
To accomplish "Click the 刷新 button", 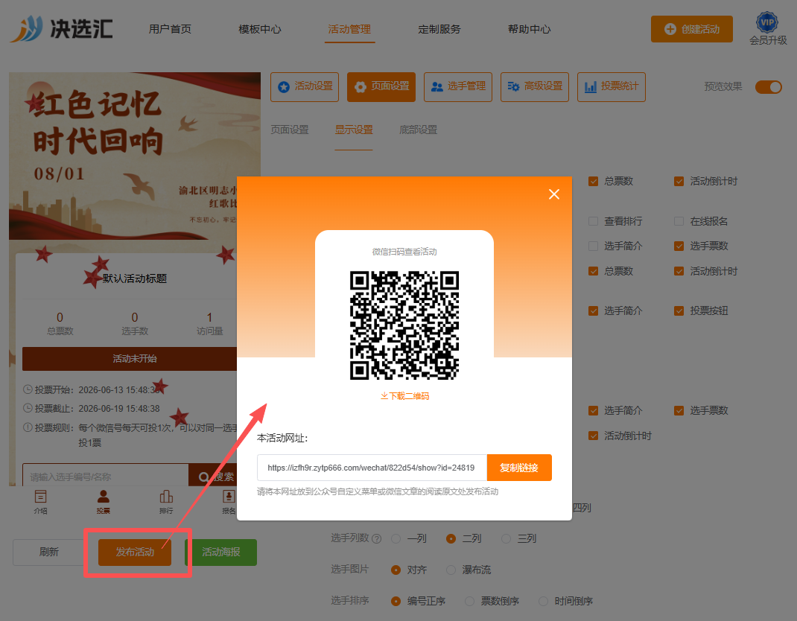I will (x=49, y=552).
